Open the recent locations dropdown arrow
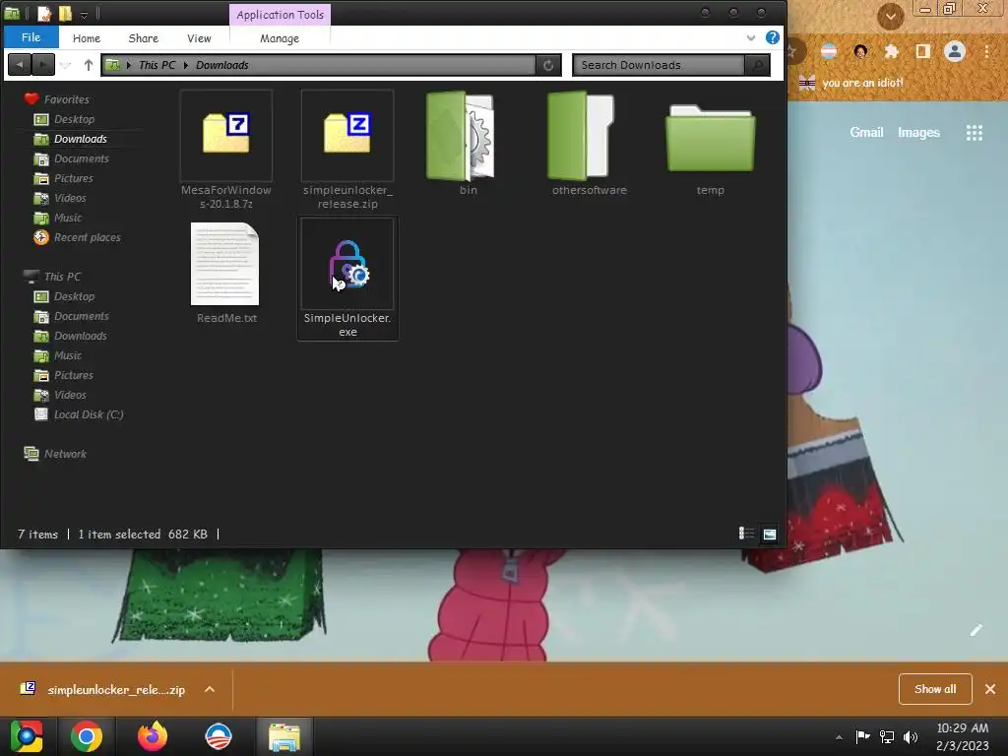 click(65, 66)
